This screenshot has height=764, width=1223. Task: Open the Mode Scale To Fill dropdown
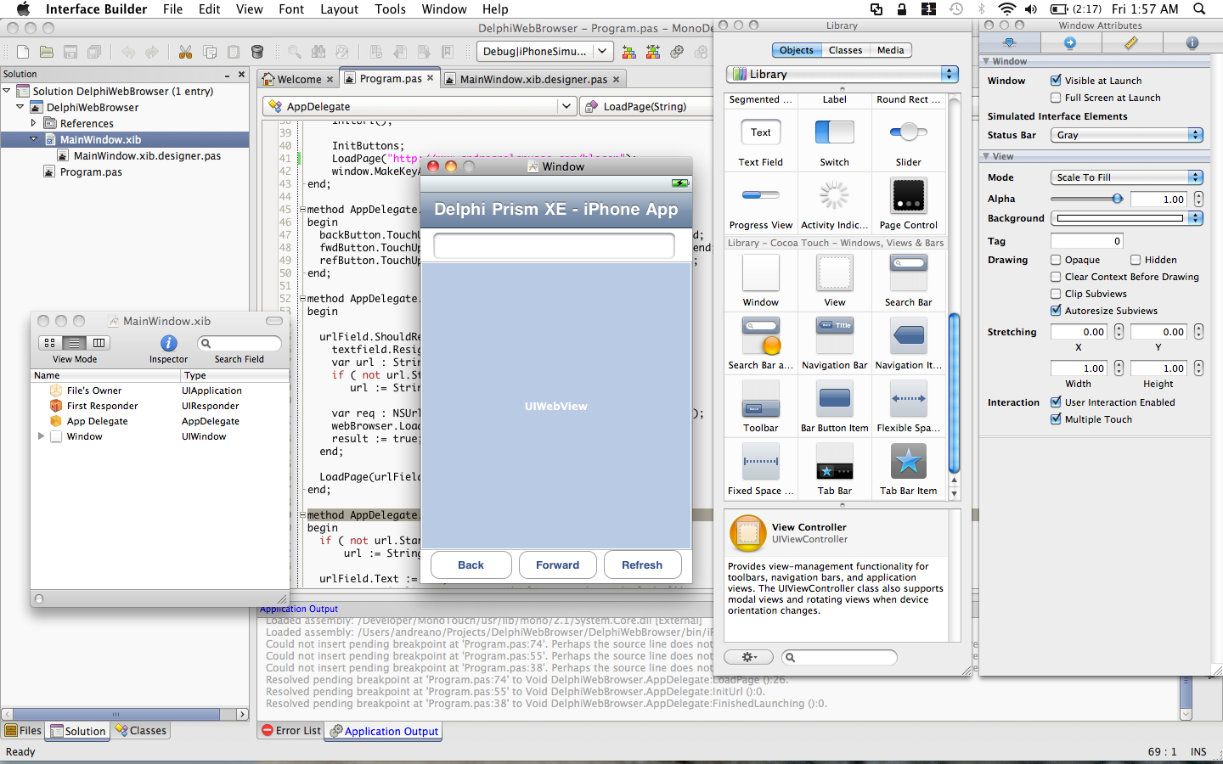pyautogui.click(x=1126, y=177)
